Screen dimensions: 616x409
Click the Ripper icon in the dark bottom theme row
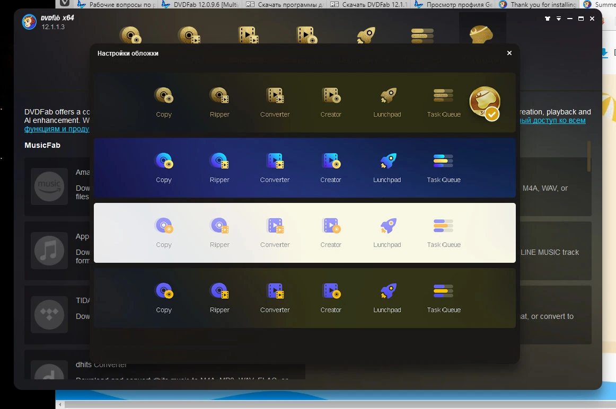coord(219,291)
